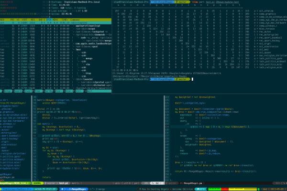This screenshot has width=287, height=191.
Task: Sort htop by the CPU% column header
Action: point(49,20)
